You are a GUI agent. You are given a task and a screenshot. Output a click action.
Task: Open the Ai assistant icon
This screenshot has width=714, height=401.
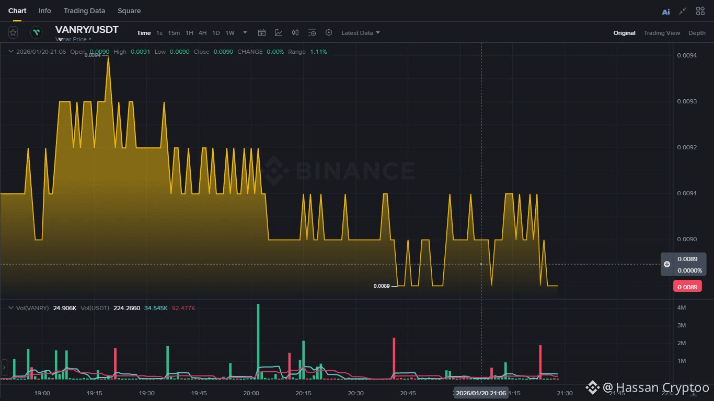[666, 11]
